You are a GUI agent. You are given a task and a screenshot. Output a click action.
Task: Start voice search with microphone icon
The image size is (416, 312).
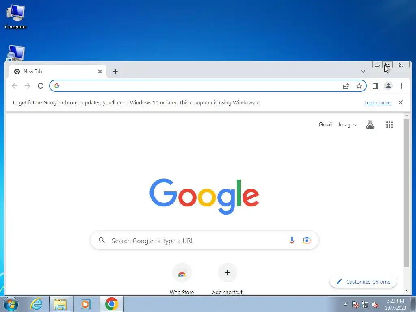[x=292, y=240]
